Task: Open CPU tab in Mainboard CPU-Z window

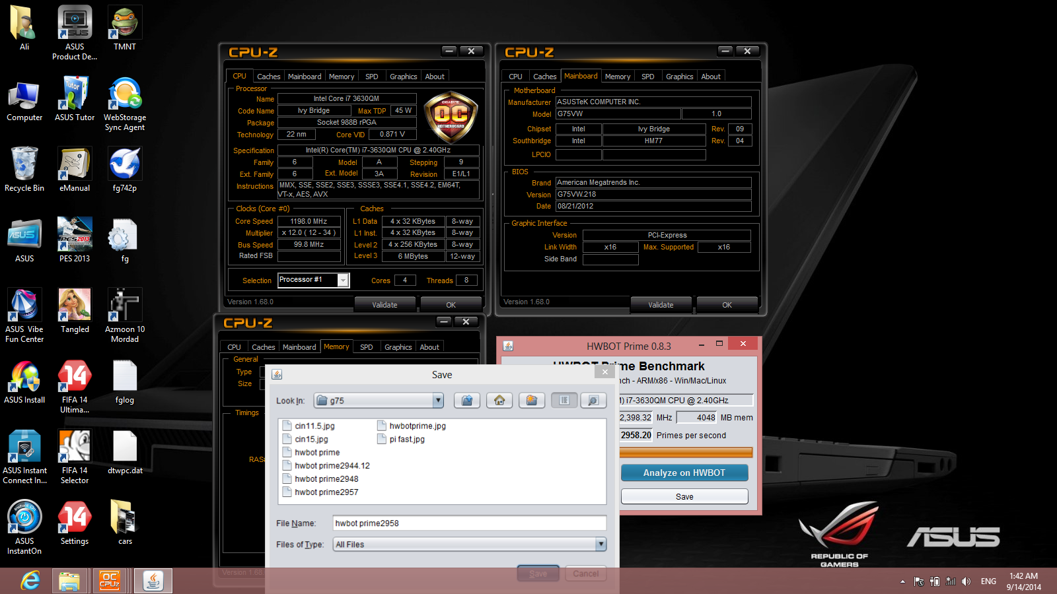Action: pyautogui.click(x=515, y=77)
